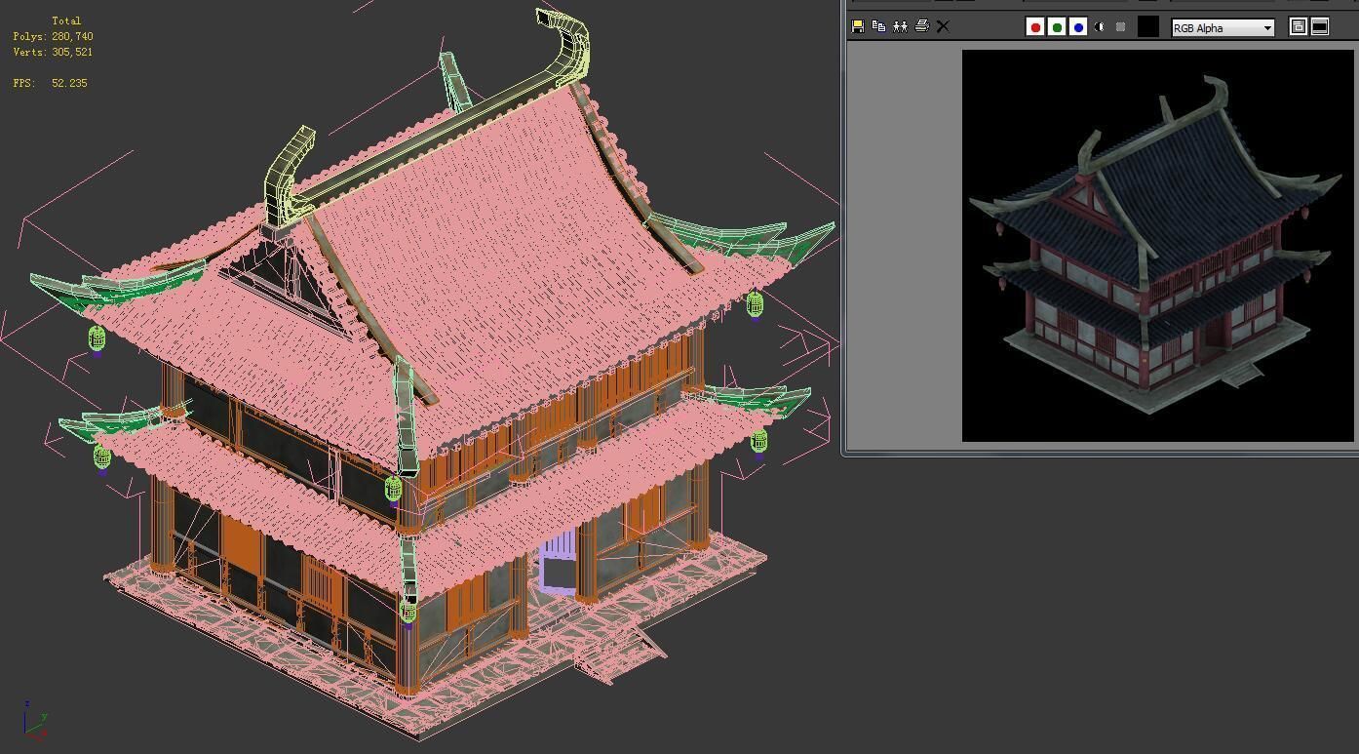The width and height of the screenshot is (1359, 754).
Task: Click the Verts count 305,521 statistic
Action: click(x=54, y=52)
